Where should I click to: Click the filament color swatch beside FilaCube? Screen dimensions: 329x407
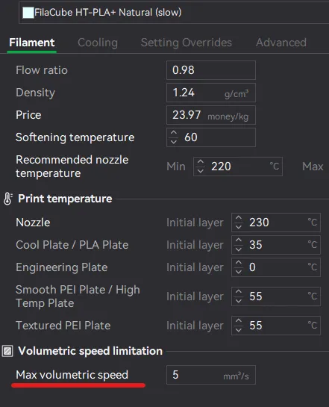point(28,13)
